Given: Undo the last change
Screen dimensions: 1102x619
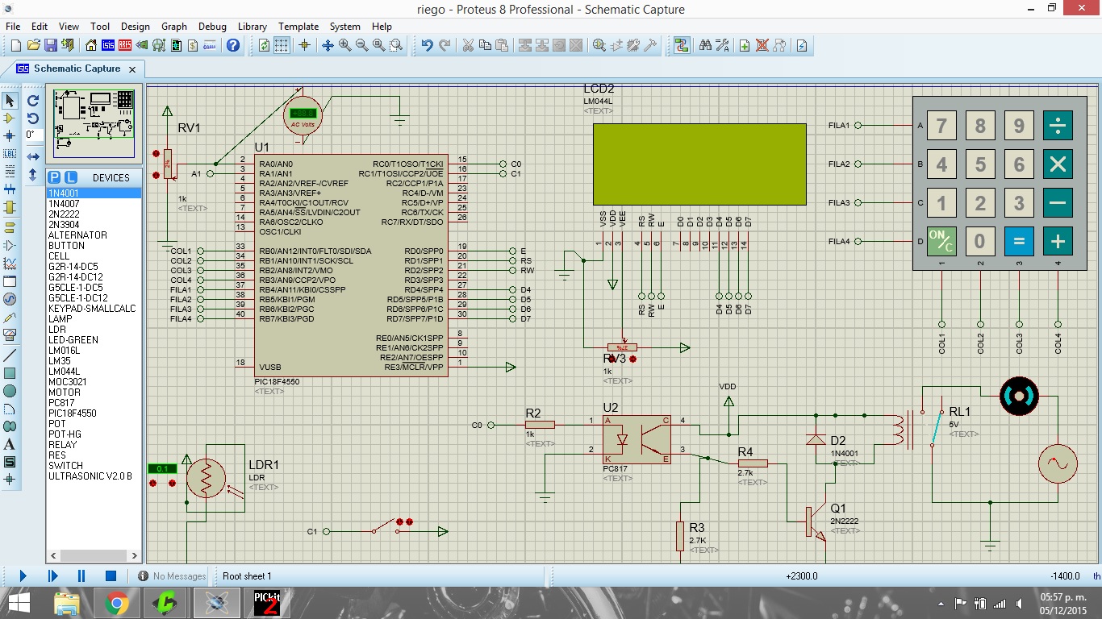Looking at the screenshot, I should (427, 45).
